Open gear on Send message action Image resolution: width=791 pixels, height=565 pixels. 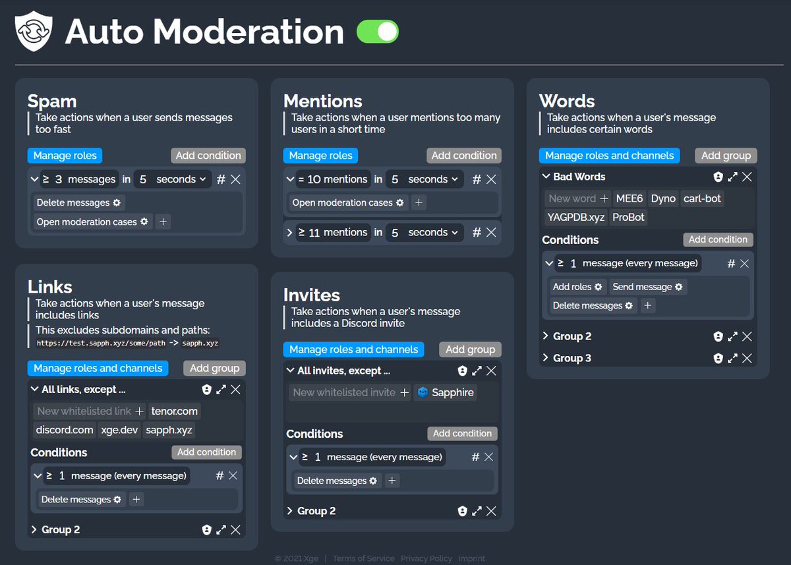click(679, 287)
